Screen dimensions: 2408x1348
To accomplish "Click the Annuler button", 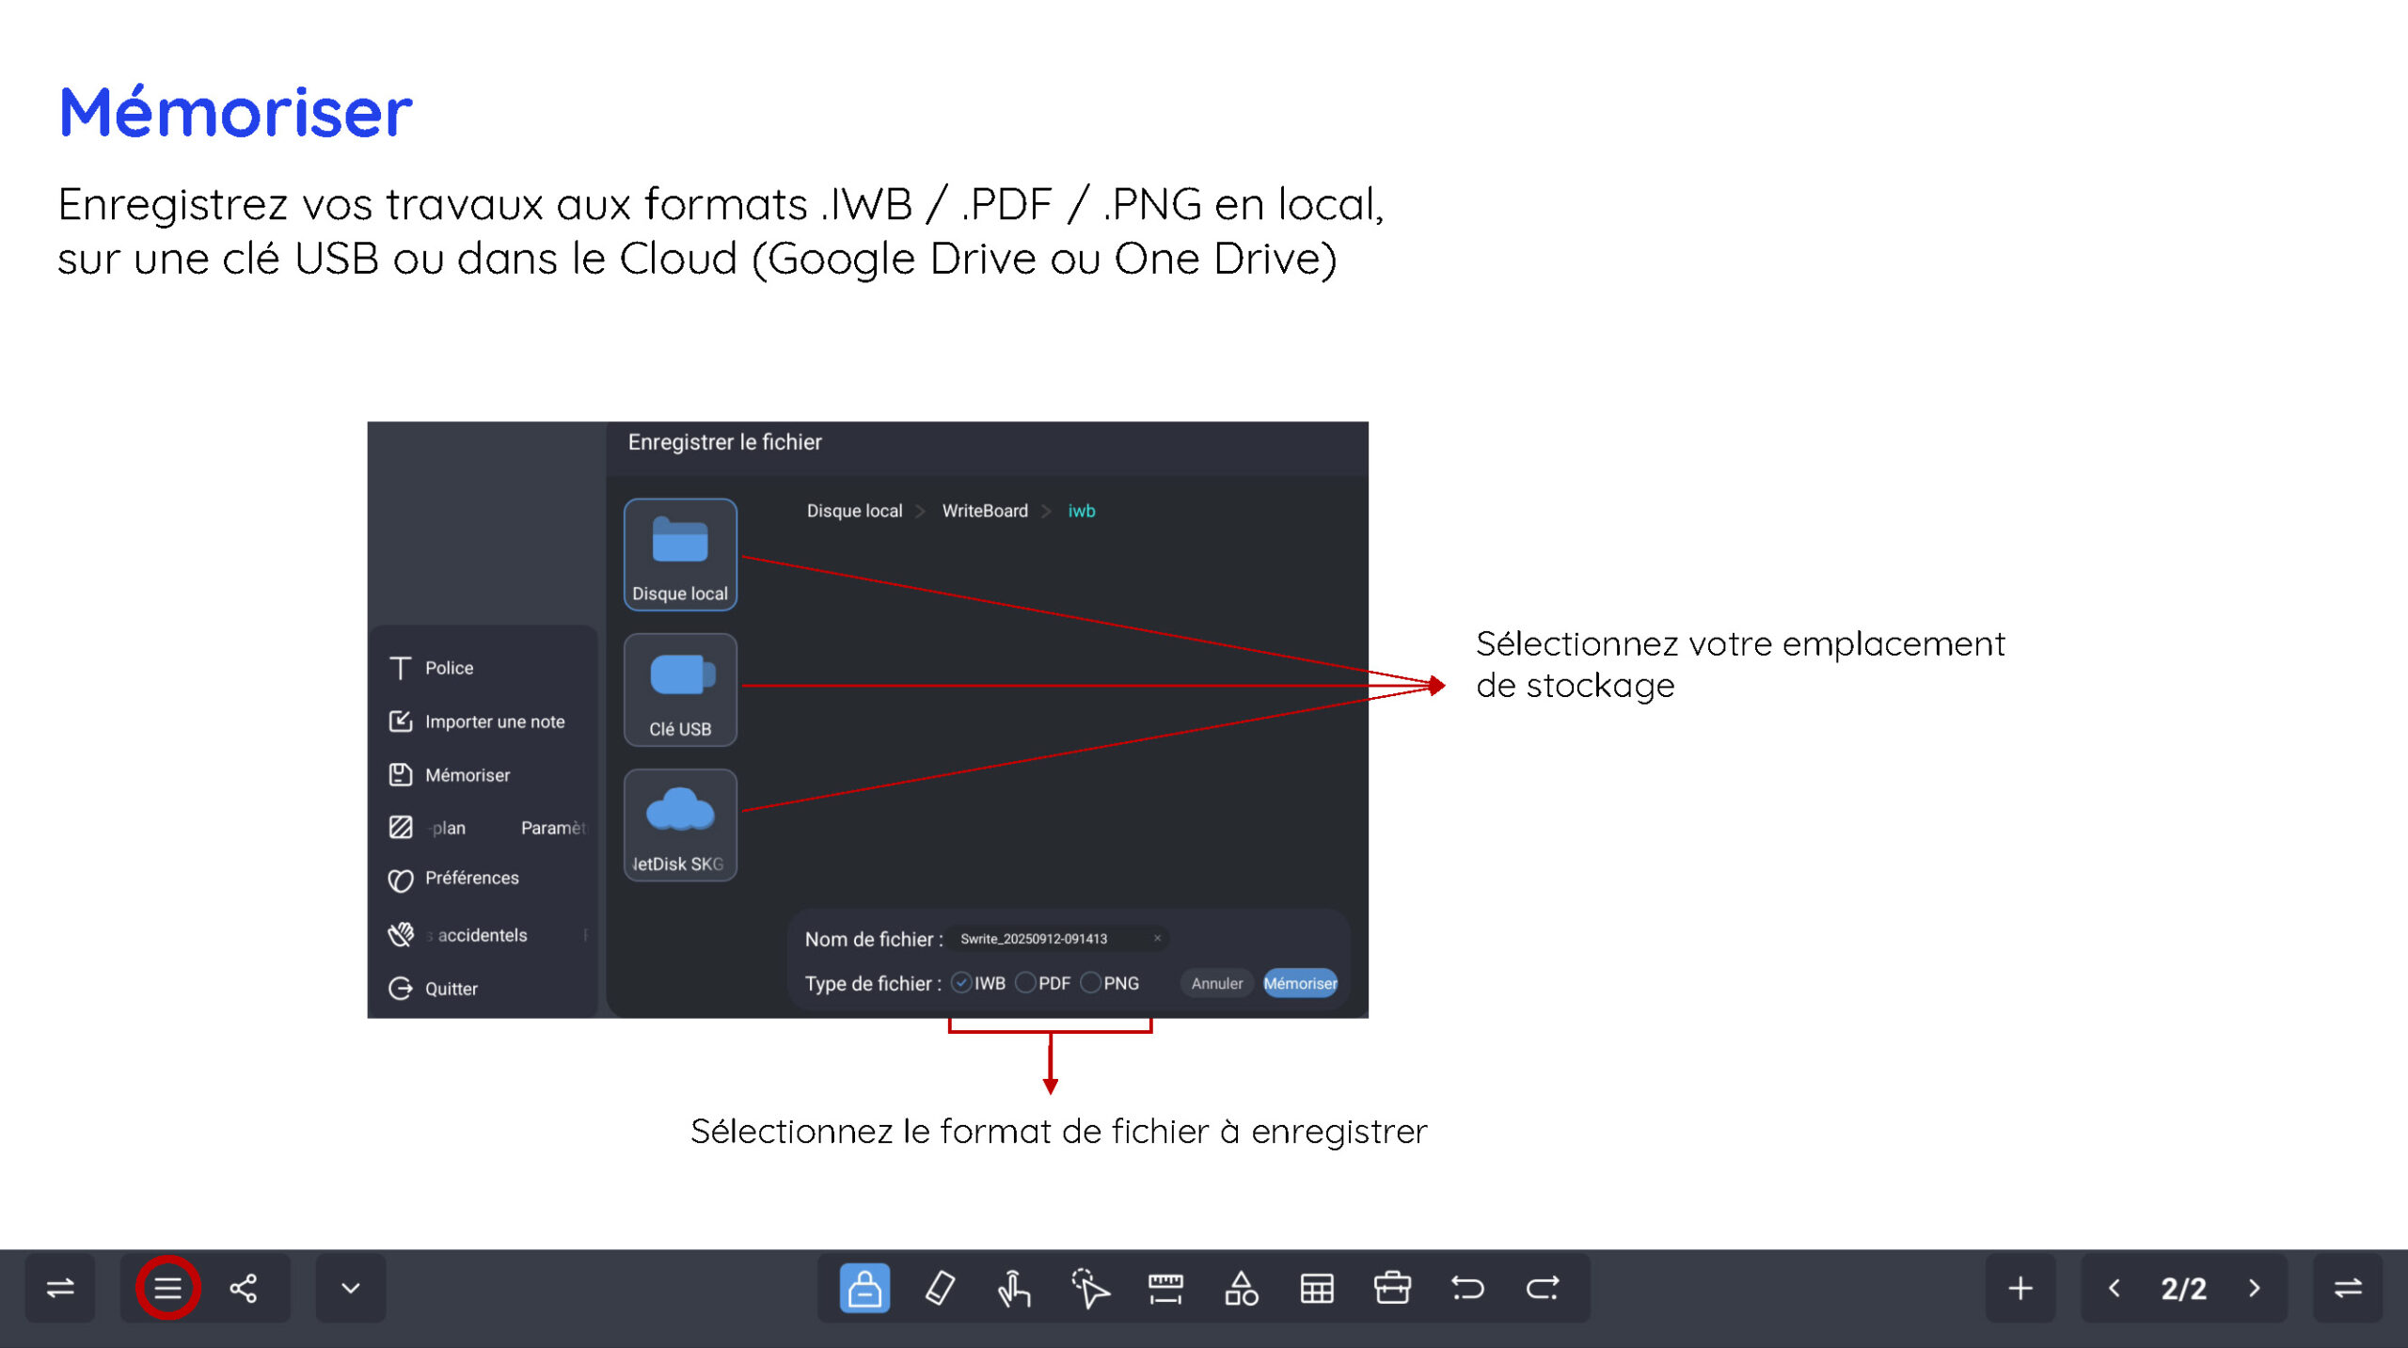I will coord(1217,983).
